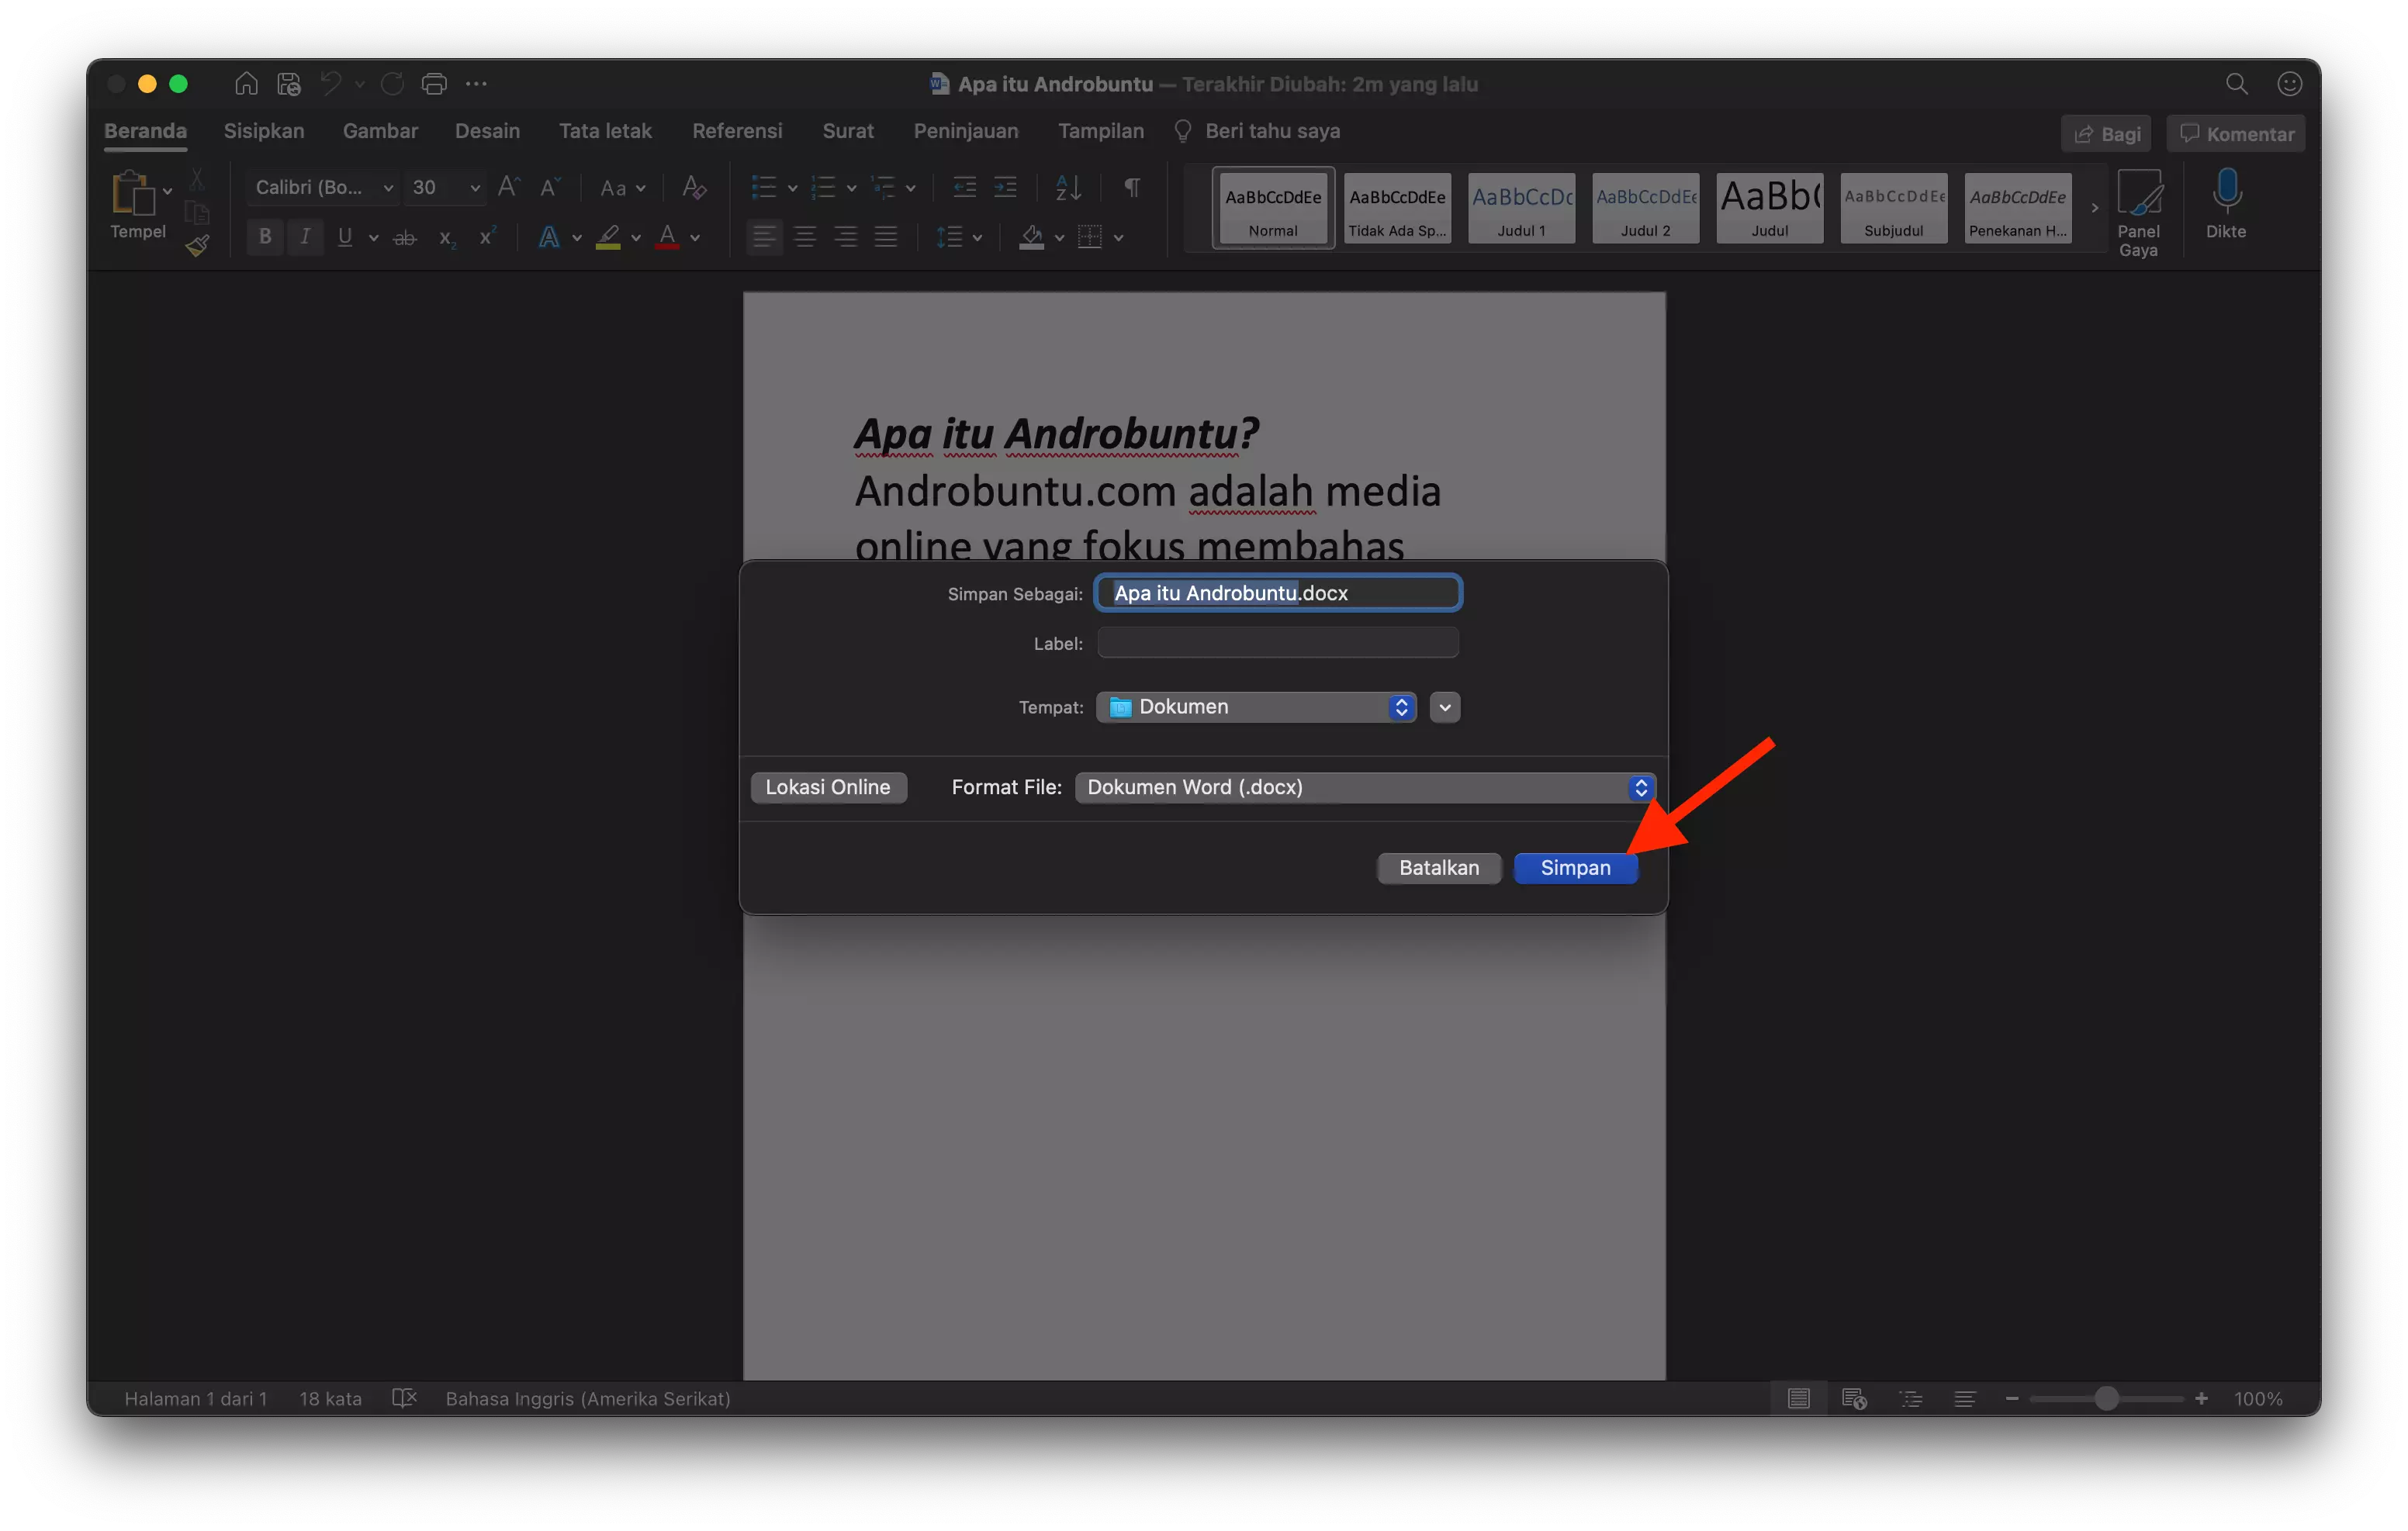The height and width of the screenshot is (1531, 2408).
Task: Toggle italic formatting
Action: click(x=305, y=237)
